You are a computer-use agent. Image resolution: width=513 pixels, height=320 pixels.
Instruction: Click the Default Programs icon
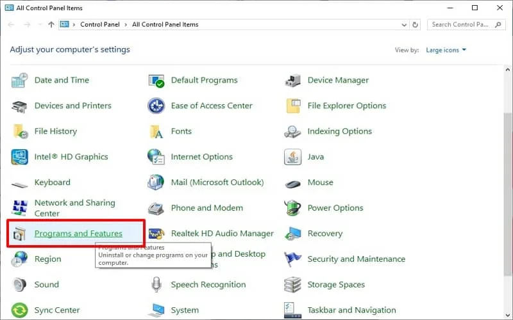(x=156, y=81)
